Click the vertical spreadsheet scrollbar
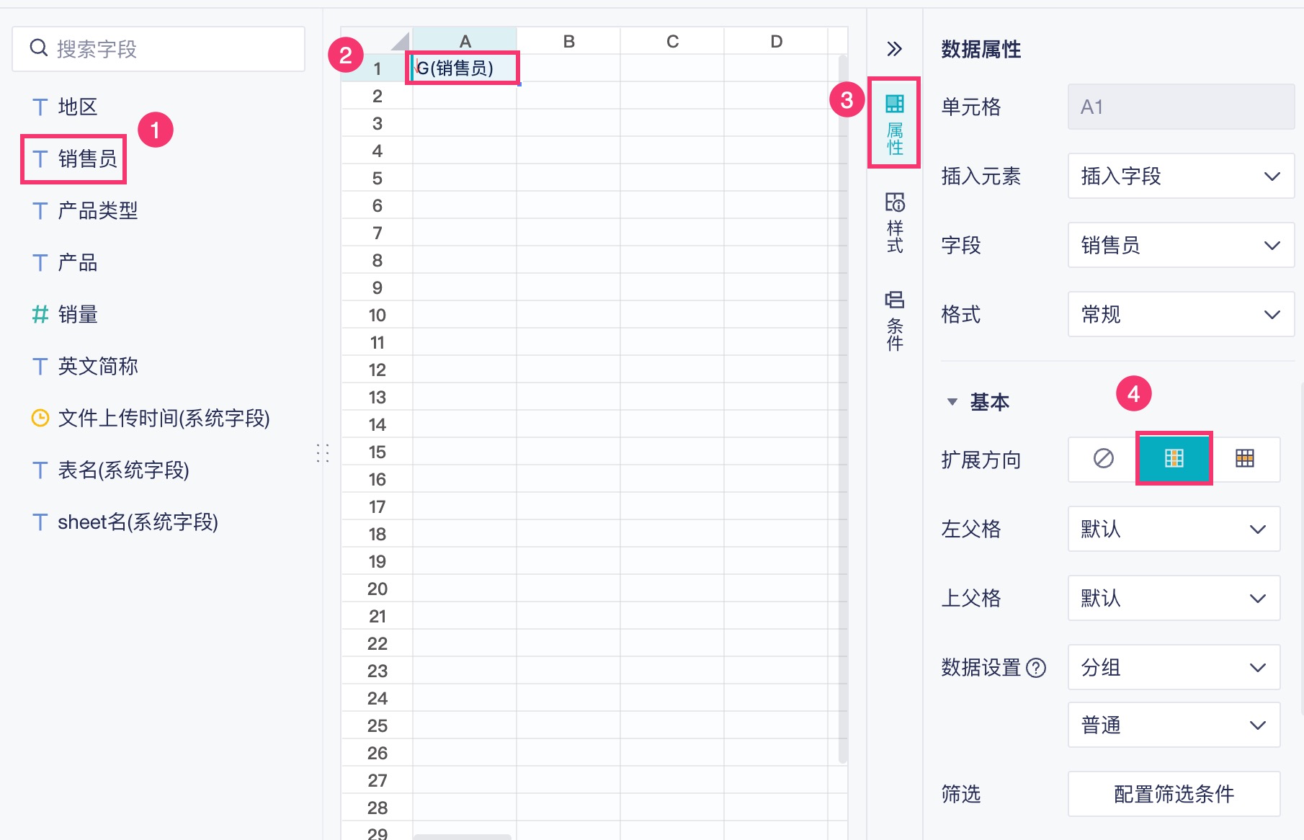1304x840 pixels. (842, 403)
